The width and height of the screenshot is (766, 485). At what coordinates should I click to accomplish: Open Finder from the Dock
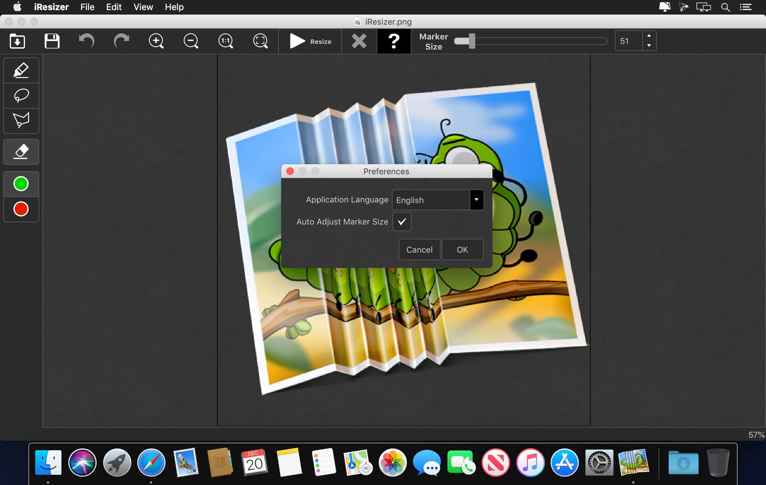pyautogui.click(x=48, y=463)
